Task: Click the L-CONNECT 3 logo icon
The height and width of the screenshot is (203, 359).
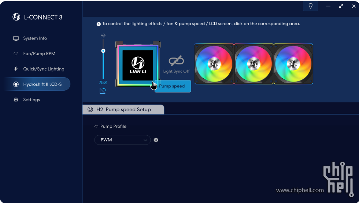Action: pos(16,17)
